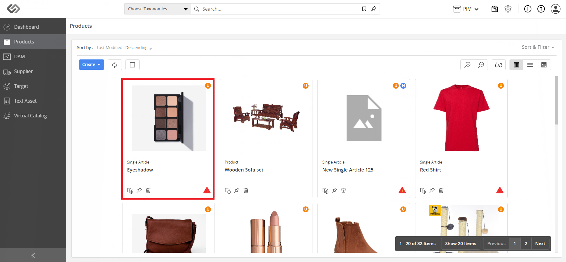Click the refresh icon next to Create

click(x=115, y=65)
